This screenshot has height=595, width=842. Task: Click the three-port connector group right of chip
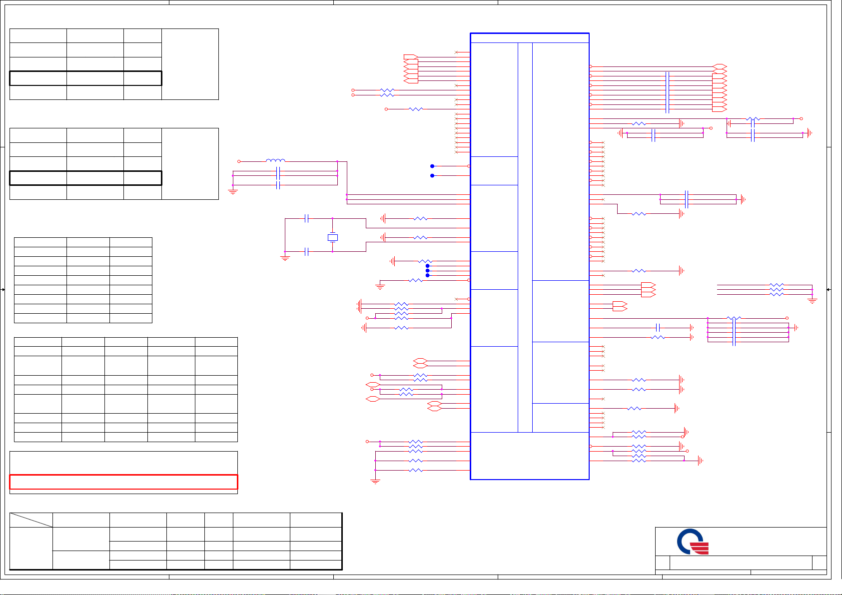pos(648,290)
